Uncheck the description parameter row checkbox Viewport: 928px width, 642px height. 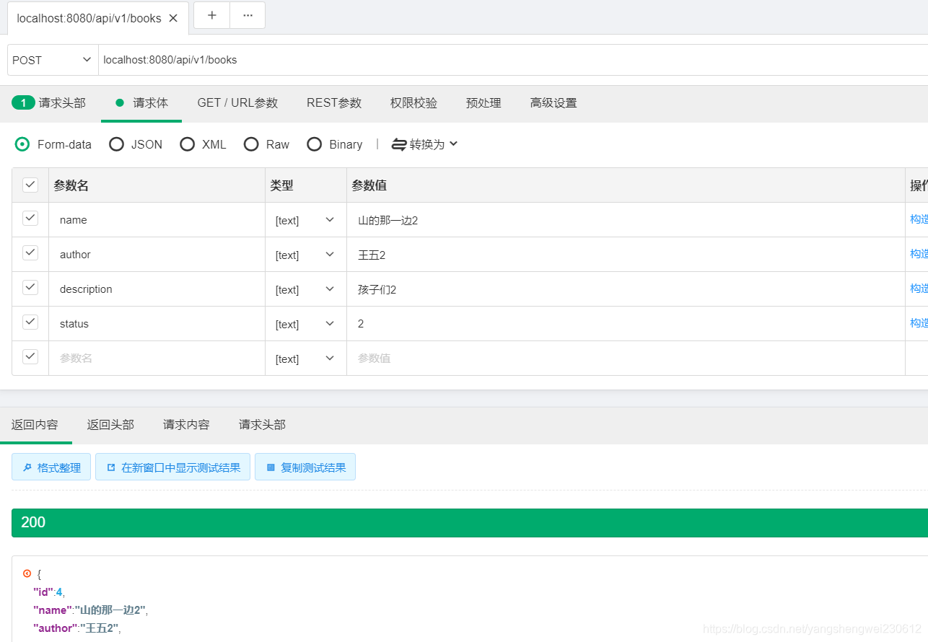(x=30, y=287)
